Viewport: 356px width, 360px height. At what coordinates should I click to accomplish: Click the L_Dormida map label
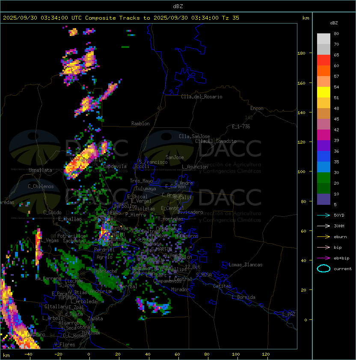pos(243,297)
